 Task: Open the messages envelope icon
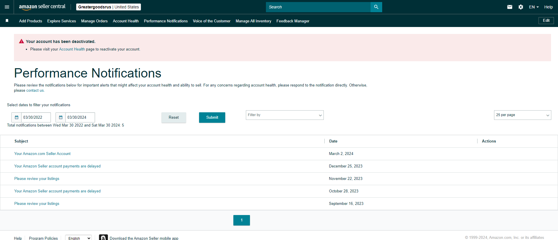510,7
